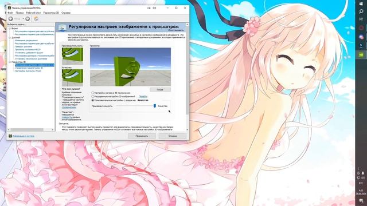This screenshot has height=206, width=367.
Task: Collapse the Видео tree node
Action: click(10, 29)
